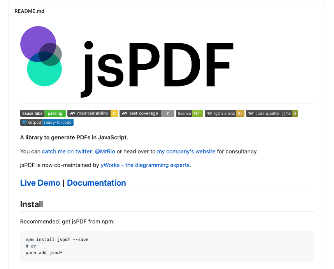Click the sauce labs build status badge

click(43, 113)
